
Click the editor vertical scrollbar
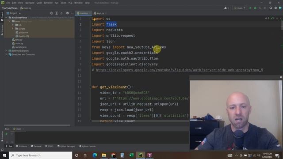pos(282,26)
